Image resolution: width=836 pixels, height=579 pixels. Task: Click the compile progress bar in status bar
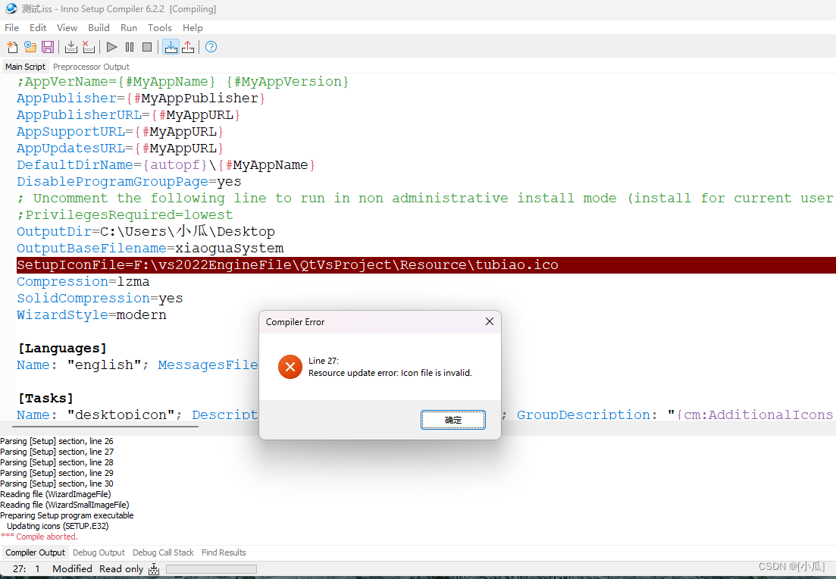[x=211, y=569]
